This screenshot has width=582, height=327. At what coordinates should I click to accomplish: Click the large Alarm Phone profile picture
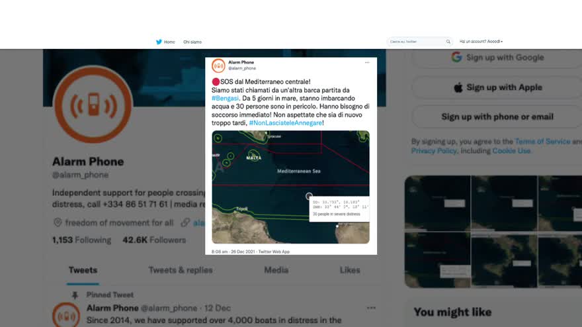(x=93, y=105)
